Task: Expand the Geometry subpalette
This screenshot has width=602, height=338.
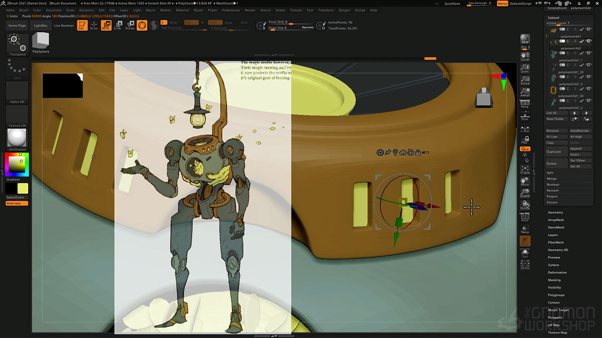Action: pos(555,212)
